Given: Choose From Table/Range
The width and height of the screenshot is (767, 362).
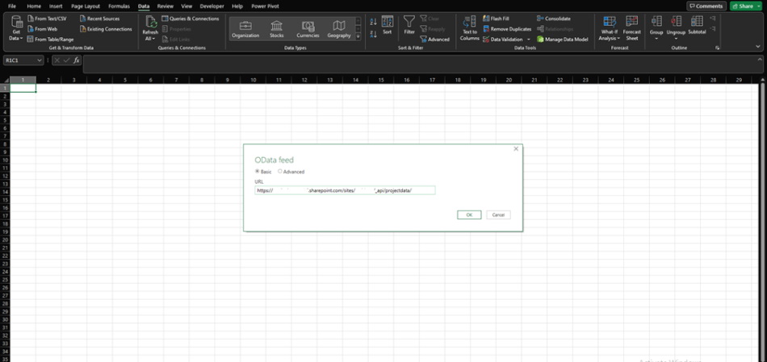Looking at the screenshot, I should [51, 39].
